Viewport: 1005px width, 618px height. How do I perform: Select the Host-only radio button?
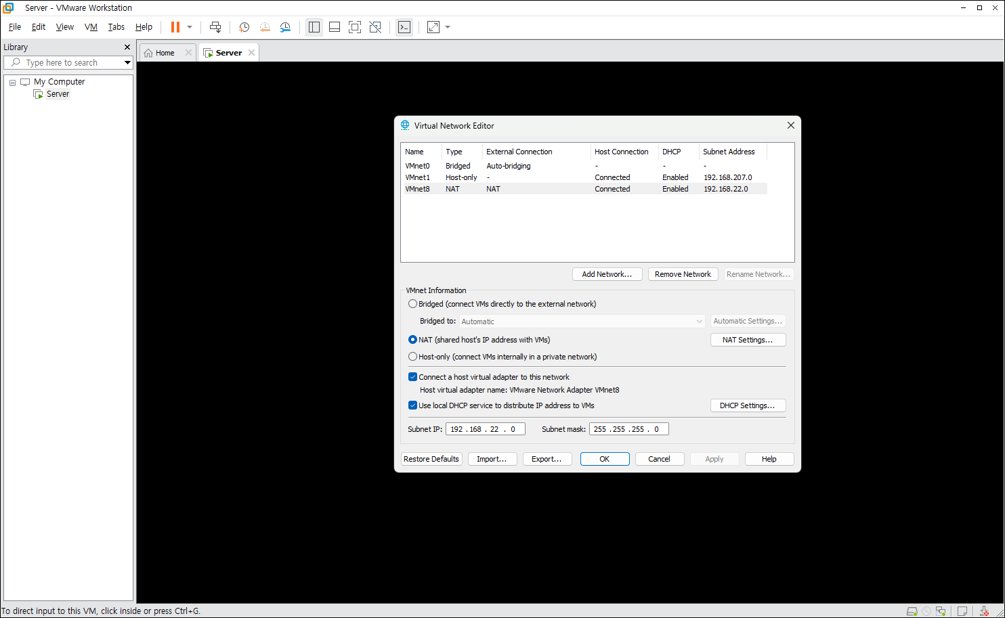click(x=412, y=357)
